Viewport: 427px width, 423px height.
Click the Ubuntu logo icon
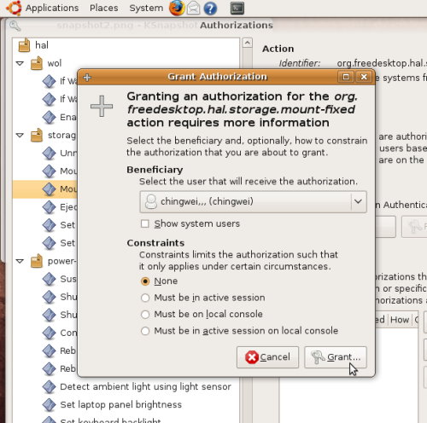[14, 8]
